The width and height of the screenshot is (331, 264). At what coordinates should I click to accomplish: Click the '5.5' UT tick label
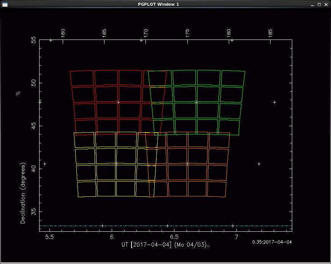point(50,237)
